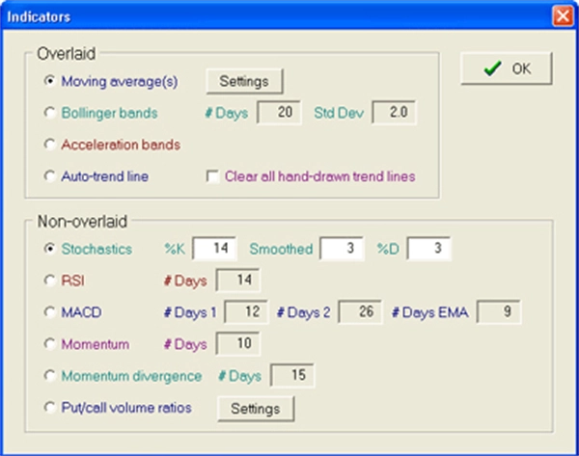Click the Bollinger Std Dev field
The height and width of the screenshot is (456, 579).
[394, 113]
